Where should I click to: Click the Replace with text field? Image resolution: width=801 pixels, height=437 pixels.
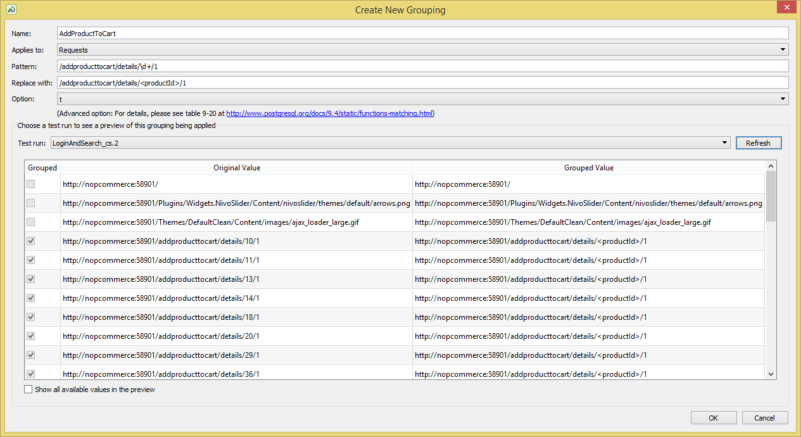coord(422,82)
